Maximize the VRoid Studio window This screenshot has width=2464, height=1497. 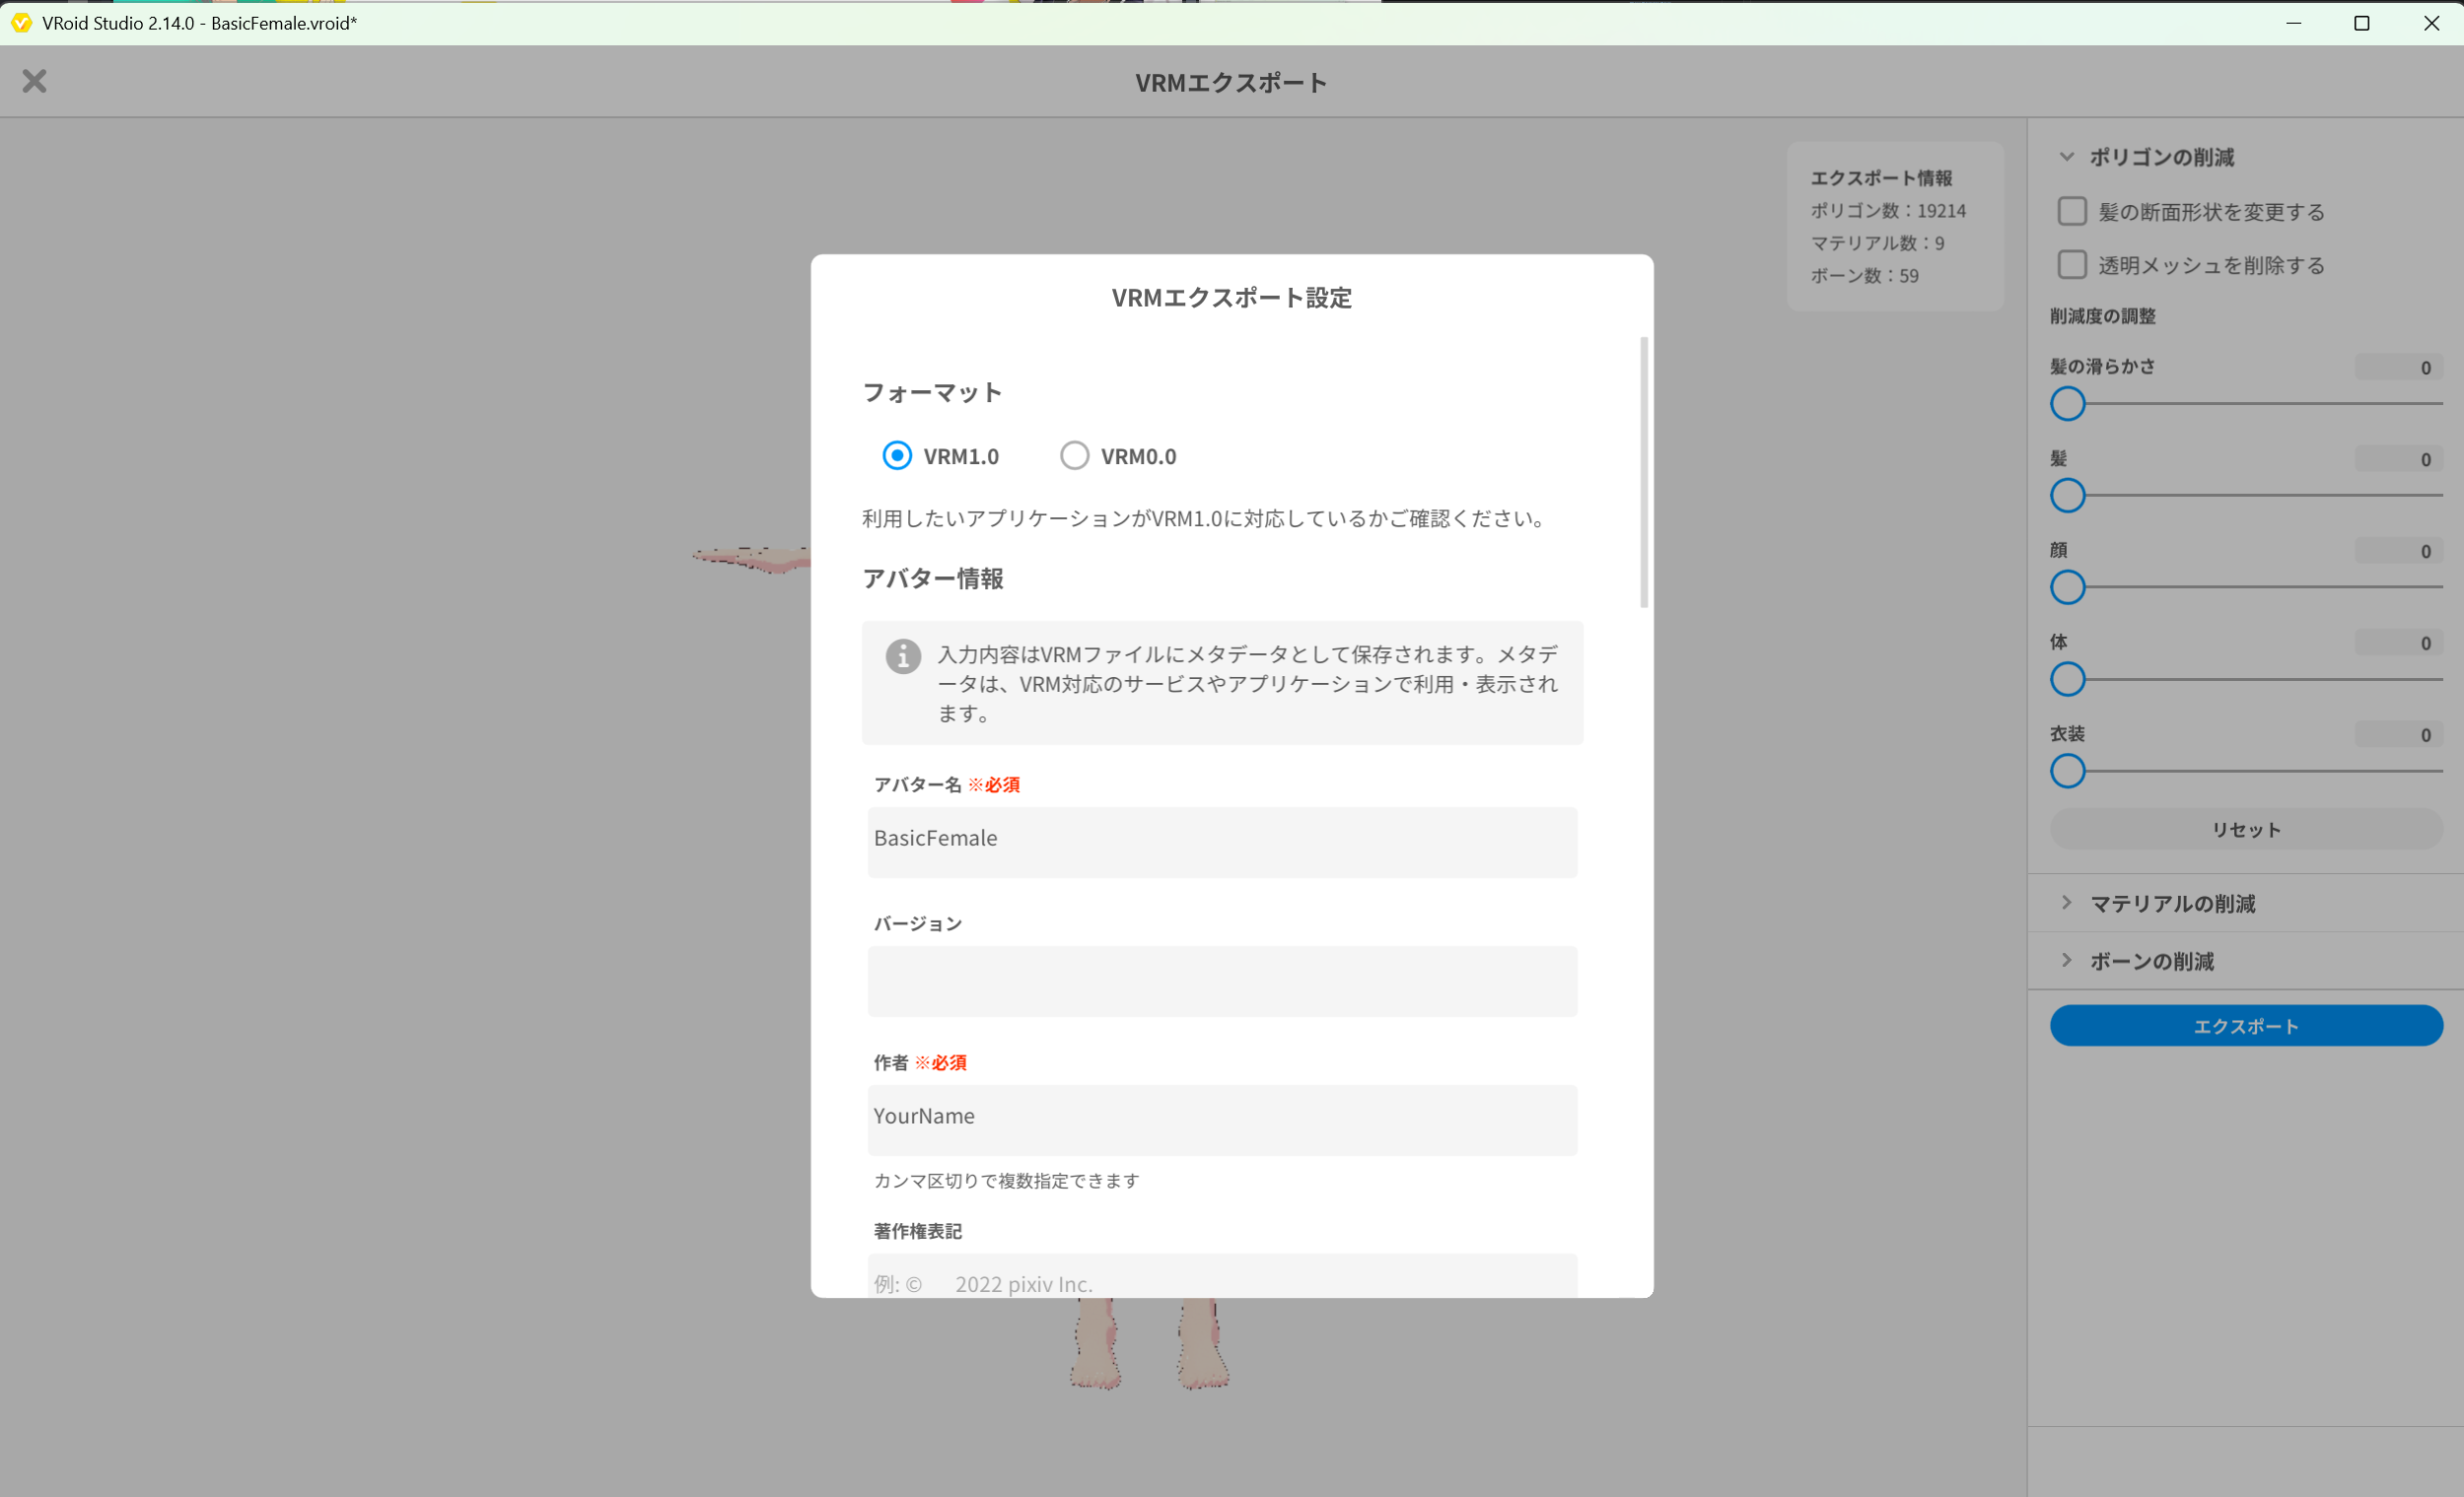coord(2362,22)
